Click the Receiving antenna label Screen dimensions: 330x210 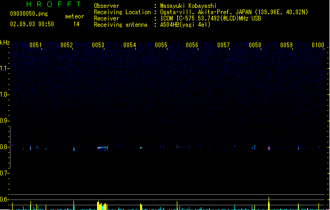(121, 25)
